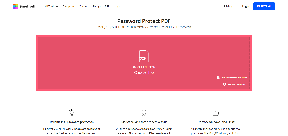The width and height of the screenshot is (288, 136).
Task: Upload from Dropbox
Action: coord(237,85)
